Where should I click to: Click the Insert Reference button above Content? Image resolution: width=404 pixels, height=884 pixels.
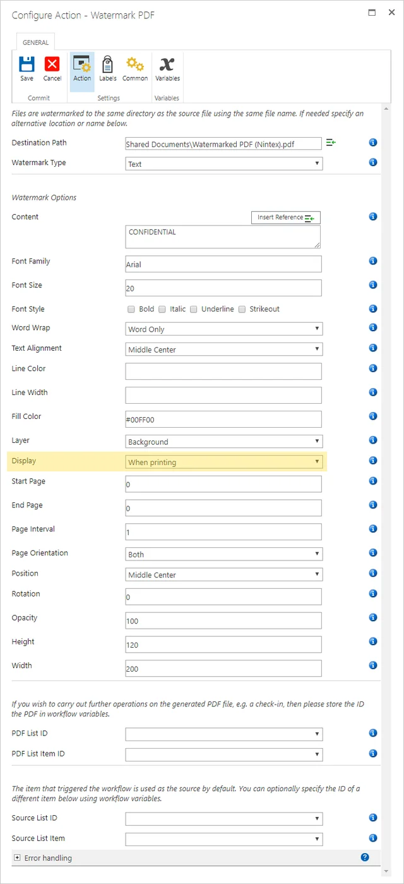click(x=285, y=217)
